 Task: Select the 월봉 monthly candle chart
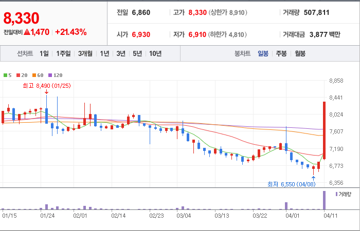(300, 53)
